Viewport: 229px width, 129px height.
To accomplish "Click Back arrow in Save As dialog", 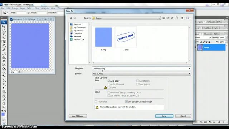I will click(71, 18).
